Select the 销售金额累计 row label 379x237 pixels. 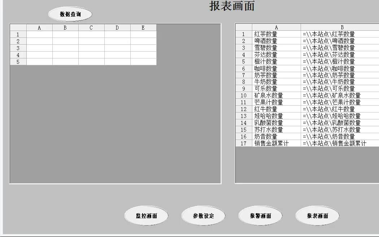[276, 144]
